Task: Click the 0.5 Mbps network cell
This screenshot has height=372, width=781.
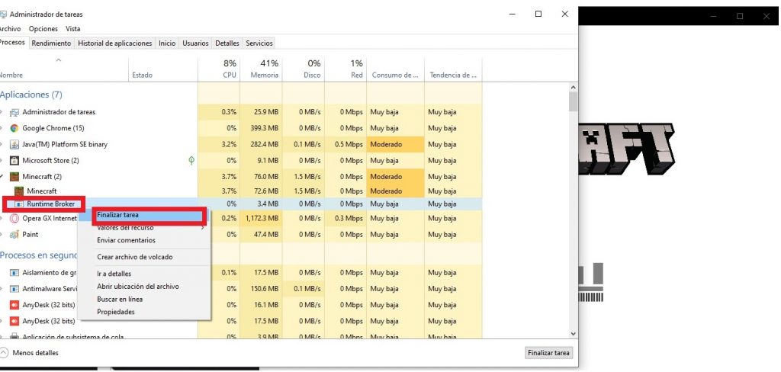Action: pos(346,144)
